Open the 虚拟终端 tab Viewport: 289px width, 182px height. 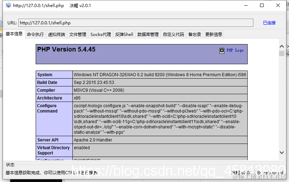[57, 35]
